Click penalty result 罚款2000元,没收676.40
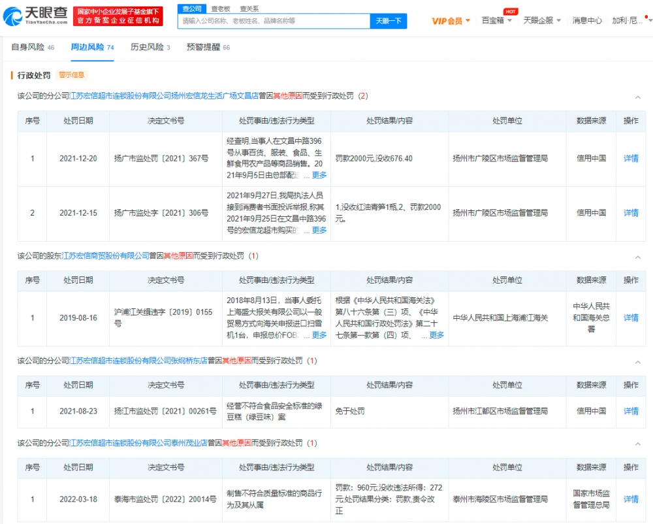The width and height of the screenshot is (653, 524). click(374, 158)
